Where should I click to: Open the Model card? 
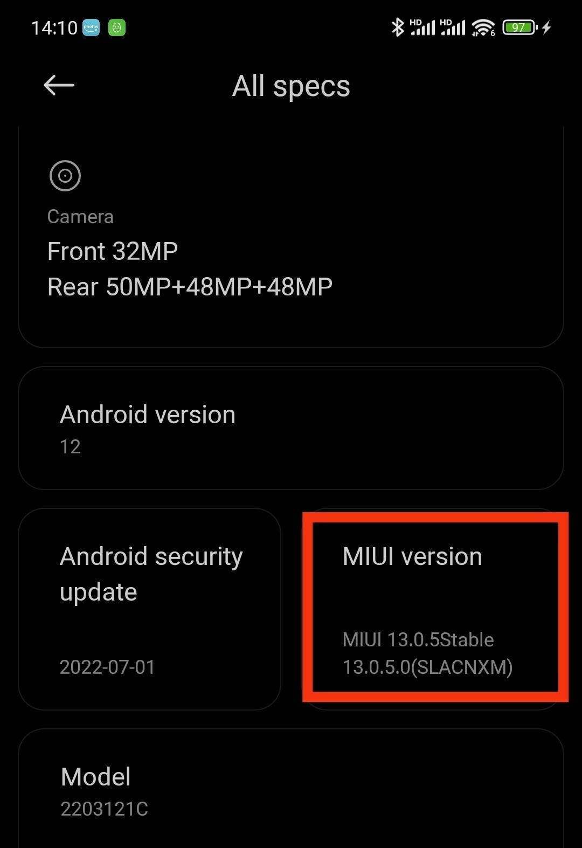291,789
